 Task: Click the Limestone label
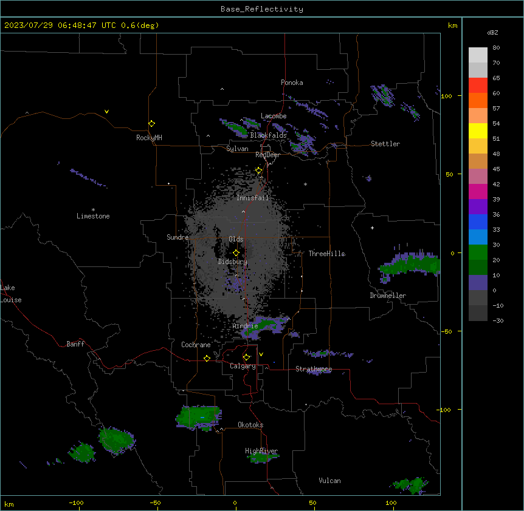pyautogui.click(x=93, y=216)
